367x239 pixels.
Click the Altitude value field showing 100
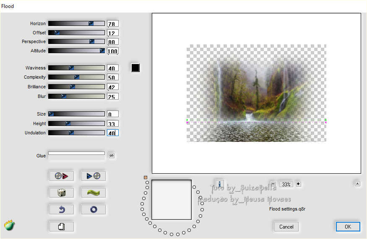pyautogui.click(x=113, y=51)
